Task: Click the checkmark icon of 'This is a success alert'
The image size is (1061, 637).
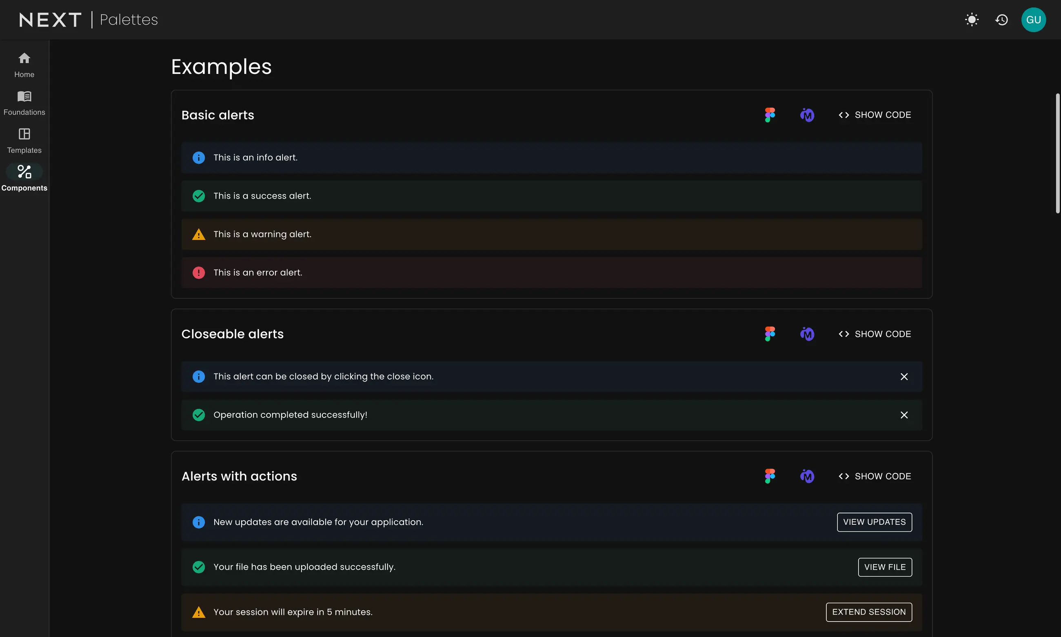Action: (199, 196)
